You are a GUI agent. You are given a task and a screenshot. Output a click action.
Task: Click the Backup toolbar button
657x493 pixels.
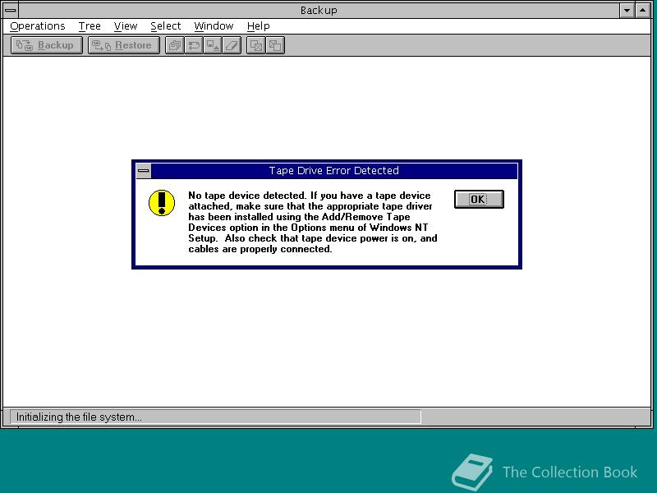point(47,45)
